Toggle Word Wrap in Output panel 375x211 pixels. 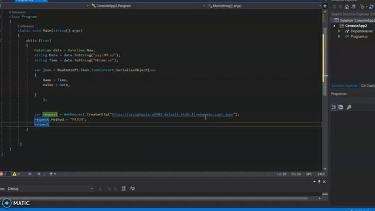click(x=132, y=189)
